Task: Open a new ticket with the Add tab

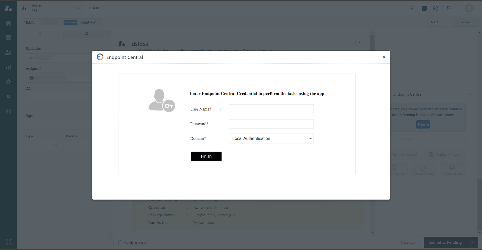Action: click(x=93, y=8)
